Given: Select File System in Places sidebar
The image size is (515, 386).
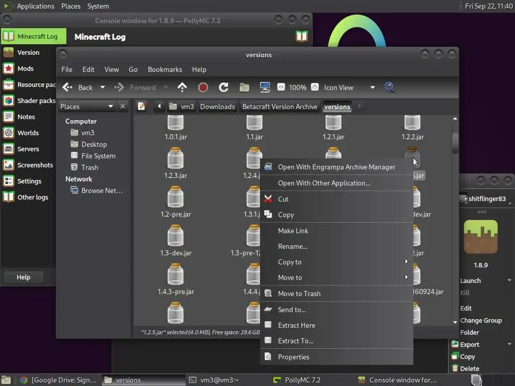Looking at the screenshot, I should (98, 156).
